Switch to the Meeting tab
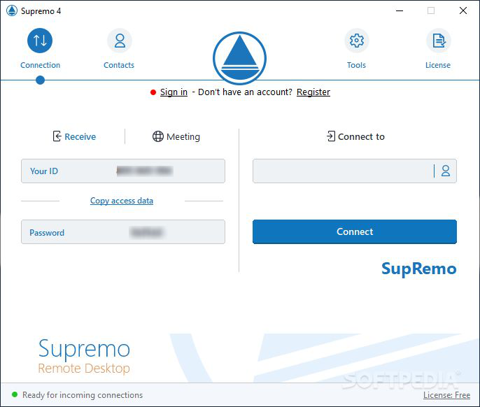This screenshot has height=407, width=480. [176, 136]
